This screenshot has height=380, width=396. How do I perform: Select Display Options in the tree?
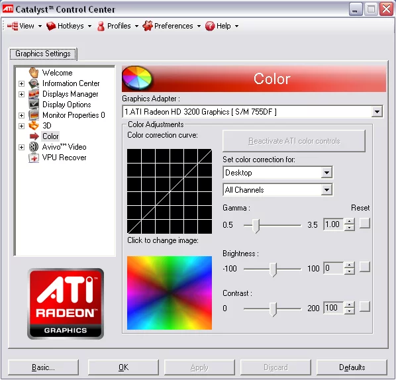66,105
